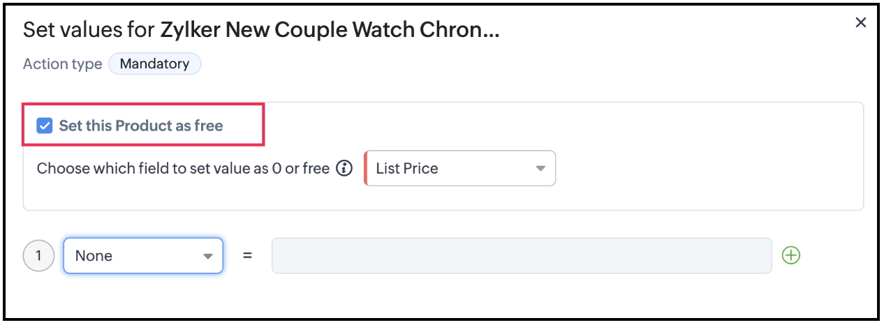Click the 'Set values for' heading text
Screen dimensions: 884x325
click(x=89, y=30)
